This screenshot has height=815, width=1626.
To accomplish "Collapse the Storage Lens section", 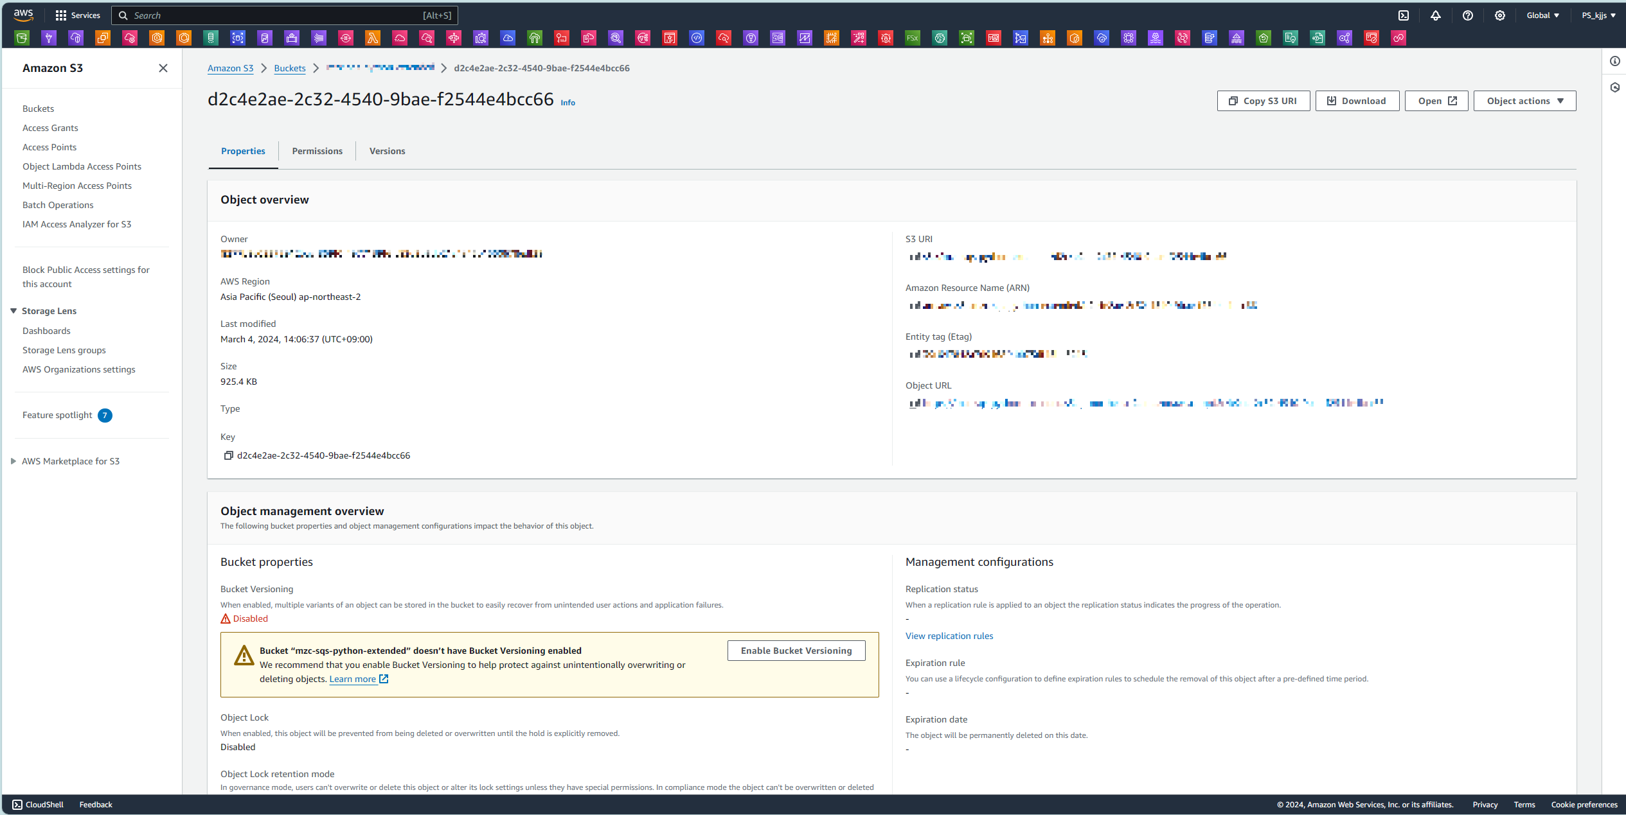I will coord(13,311).
